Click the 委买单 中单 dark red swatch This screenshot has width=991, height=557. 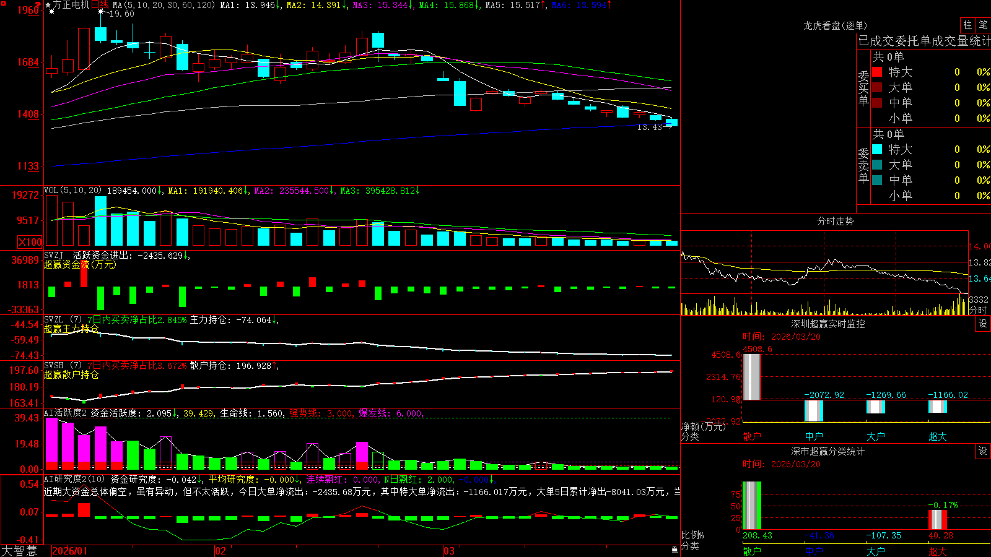pos(877,103)
